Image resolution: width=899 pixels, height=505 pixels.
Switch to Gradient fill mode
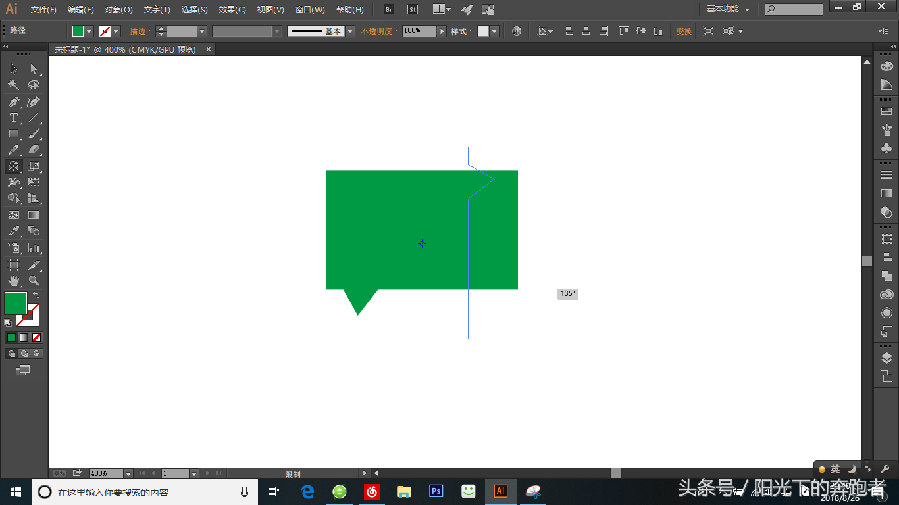pos(24,338)
